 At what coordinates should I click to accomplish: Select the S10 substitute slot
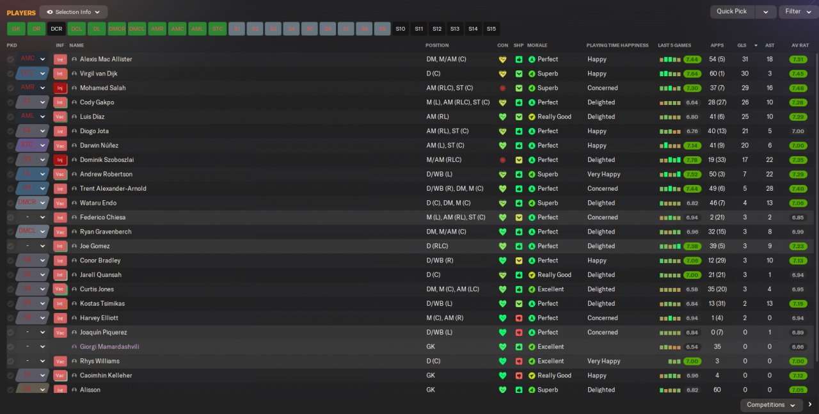(401, 29)
